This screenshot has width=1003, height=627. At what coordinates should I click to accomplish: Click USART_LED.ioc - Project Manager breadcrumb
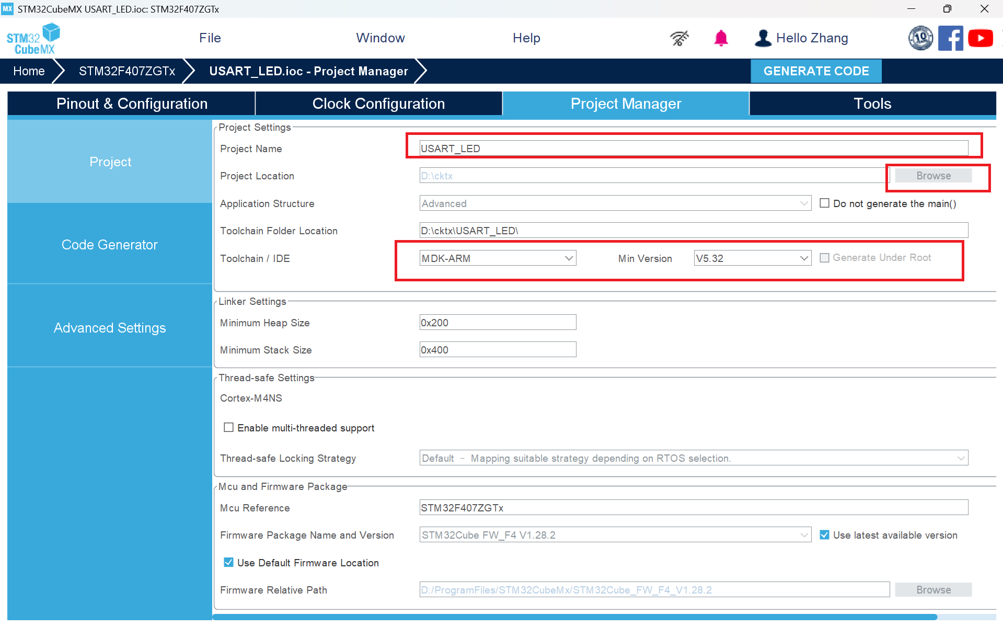(308, 71)
